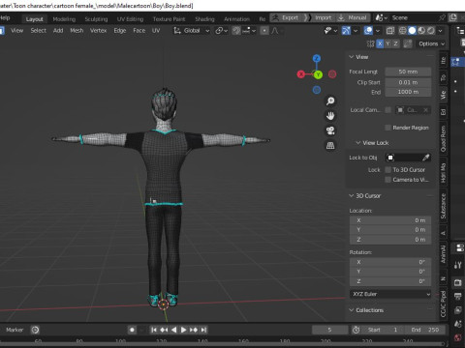Open XYZ Euler rotation mode dropdown
The width and height of the screenshot is (465, 348).
pyautogui.click(x=390, y=294)
